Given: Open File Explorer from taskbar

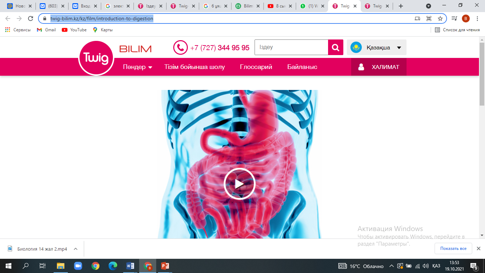Looking at the screenshot, I should click(61, 266).
